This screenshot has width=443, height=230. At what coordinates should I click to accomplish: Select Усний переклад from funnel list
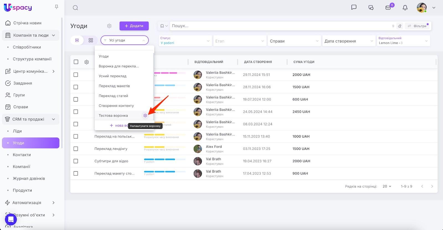(x=112, y=76)
